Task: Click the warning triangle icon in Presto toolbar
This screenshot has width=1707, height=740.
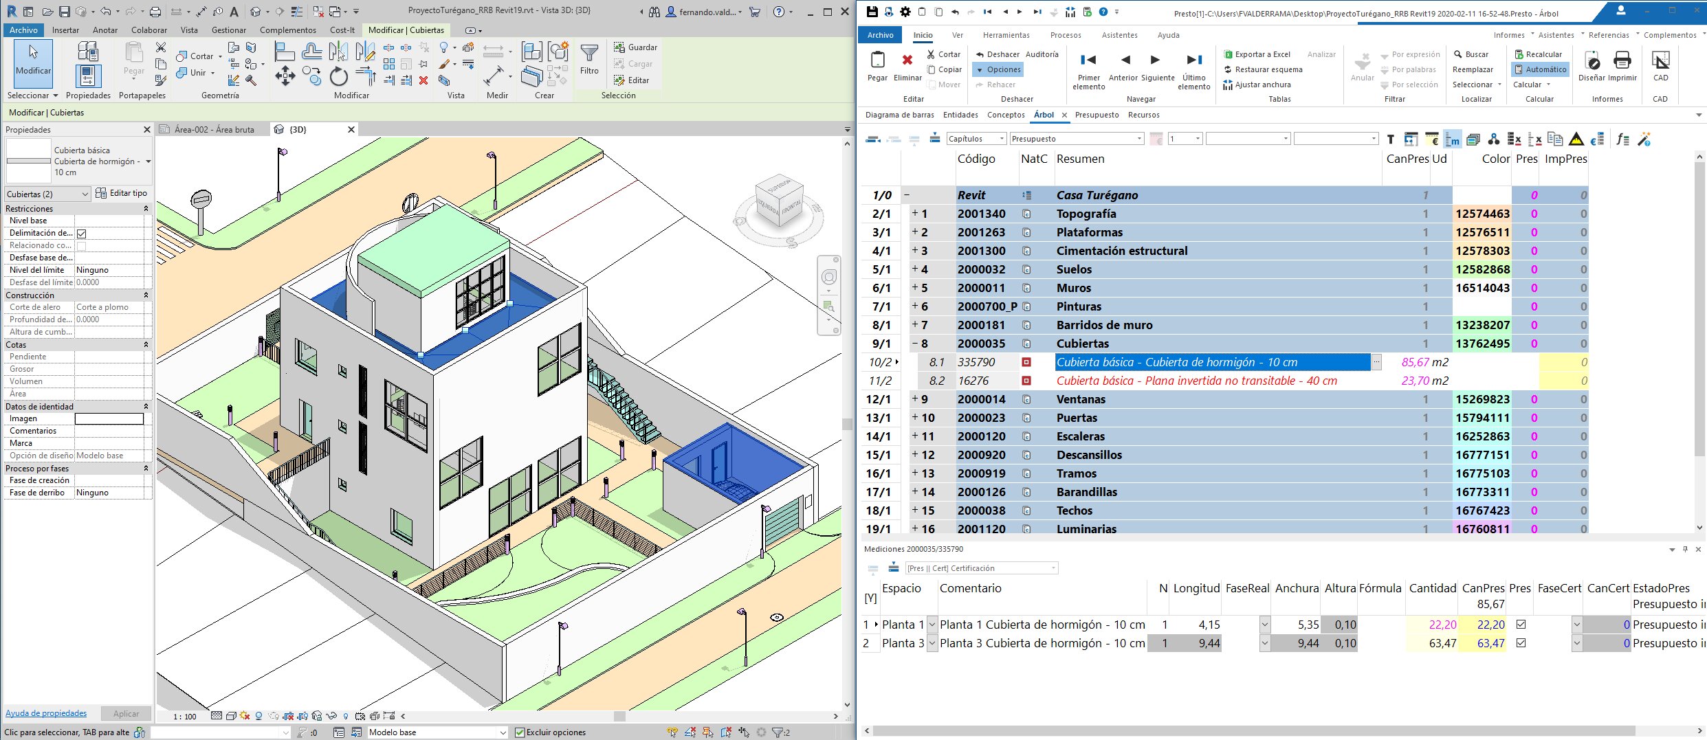Action: tap(1576, 139)
